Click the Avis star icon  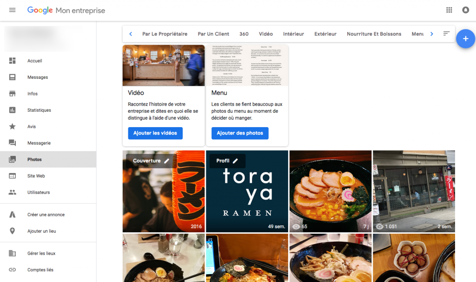coord(12,126)
